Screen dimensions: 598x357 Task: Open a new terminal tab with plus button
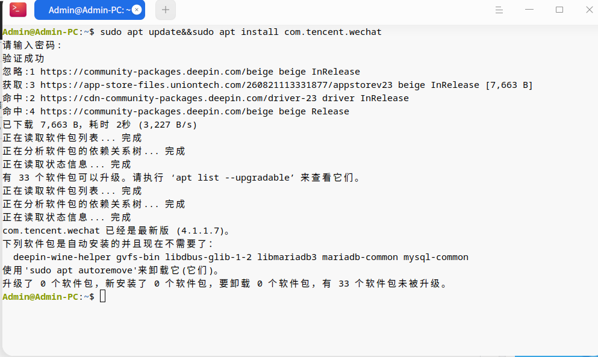166,10
